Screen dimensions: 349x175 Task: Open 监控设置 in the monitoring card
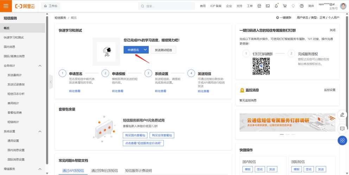(330, 90)
